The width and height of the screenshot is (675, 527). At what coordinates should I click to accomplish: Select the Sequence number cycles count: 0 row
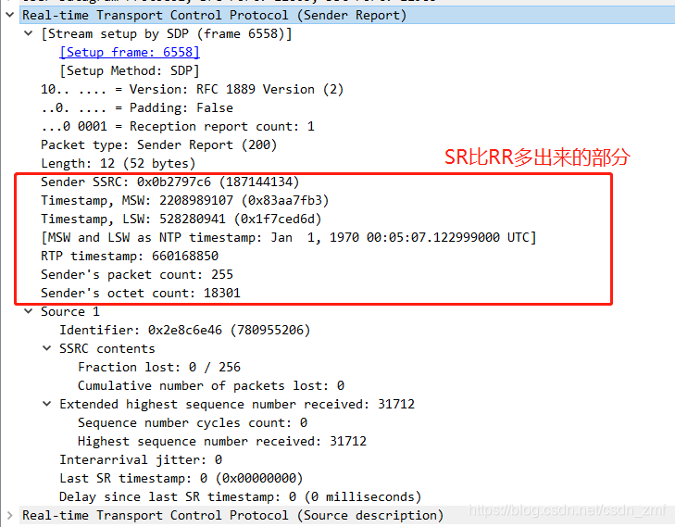point(193,422)
